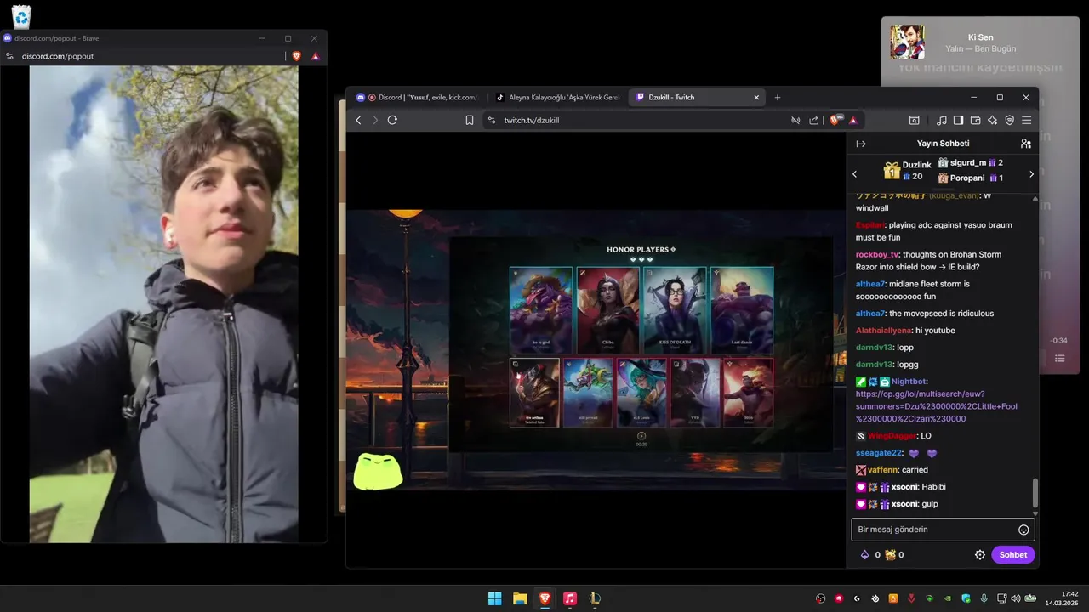Click Brave Shields icon in Discord popout

pyautogui.click(x=296, y=56)
